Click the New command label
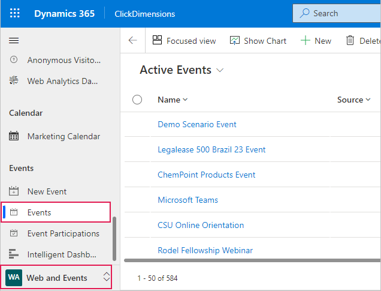Viewport: 381px width, 291px height. [x=323, y=41]
